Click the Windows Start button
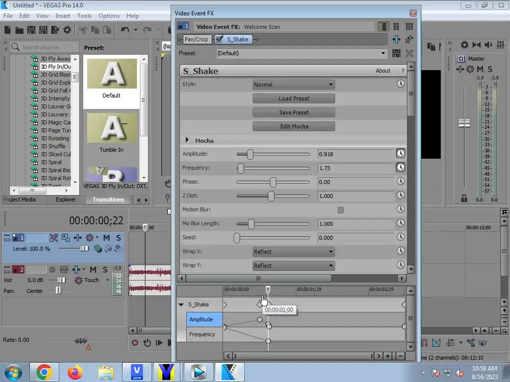510x382 pixels. [x=13, y=372]
